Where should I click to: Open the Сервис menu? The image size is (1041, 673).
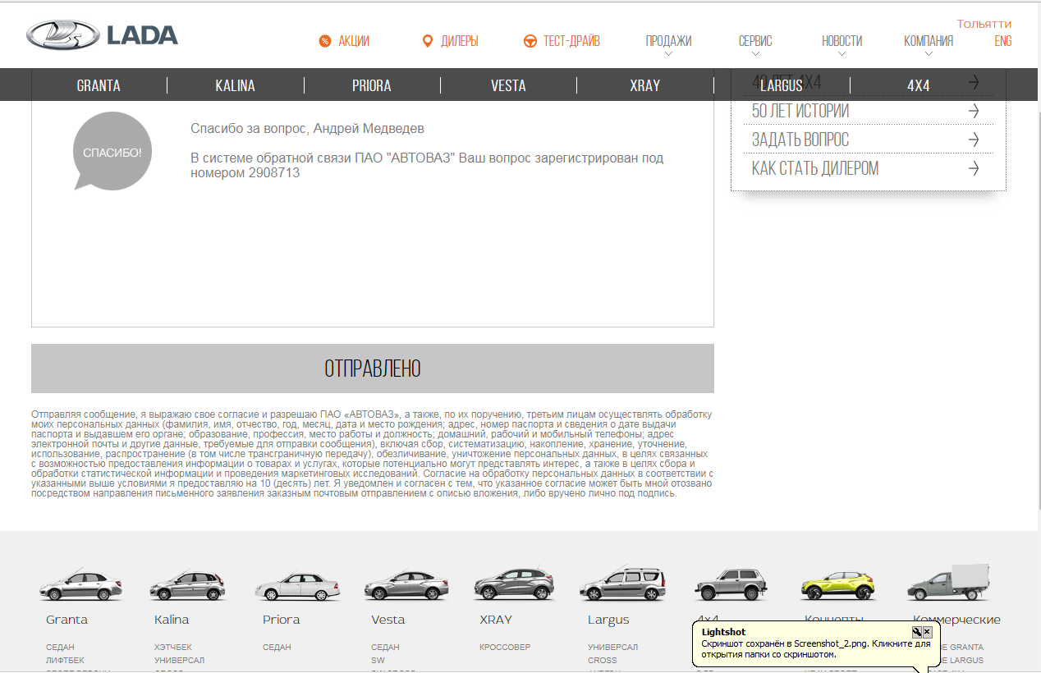point(755,41)
